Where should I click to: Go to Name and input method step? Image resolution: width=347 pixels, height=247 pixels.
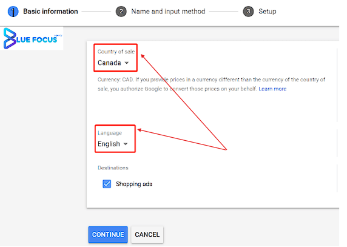click(168, 12)
